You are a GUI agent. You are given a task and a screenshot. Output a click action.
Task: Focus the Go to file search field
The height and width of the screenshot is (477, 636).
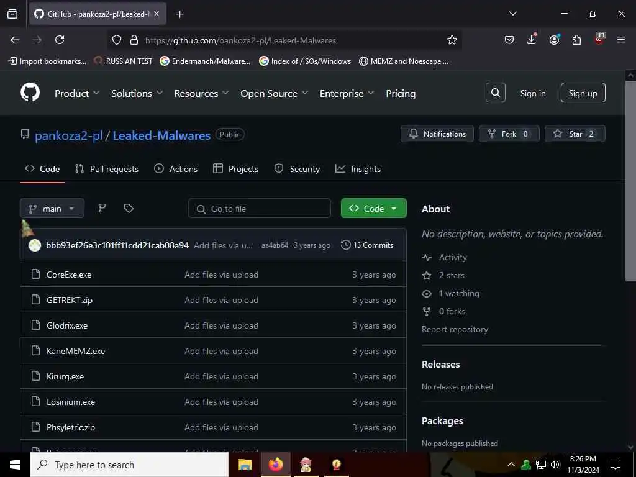point(259,208)
